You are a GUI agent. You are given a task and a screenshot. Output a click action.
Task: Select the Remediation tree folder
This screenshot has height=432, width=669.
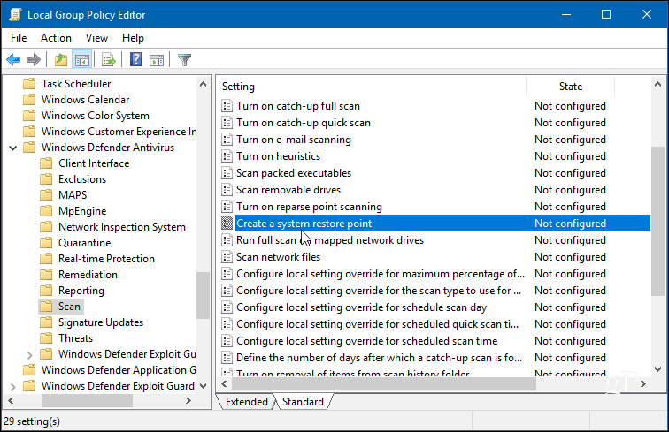[88, 275]
